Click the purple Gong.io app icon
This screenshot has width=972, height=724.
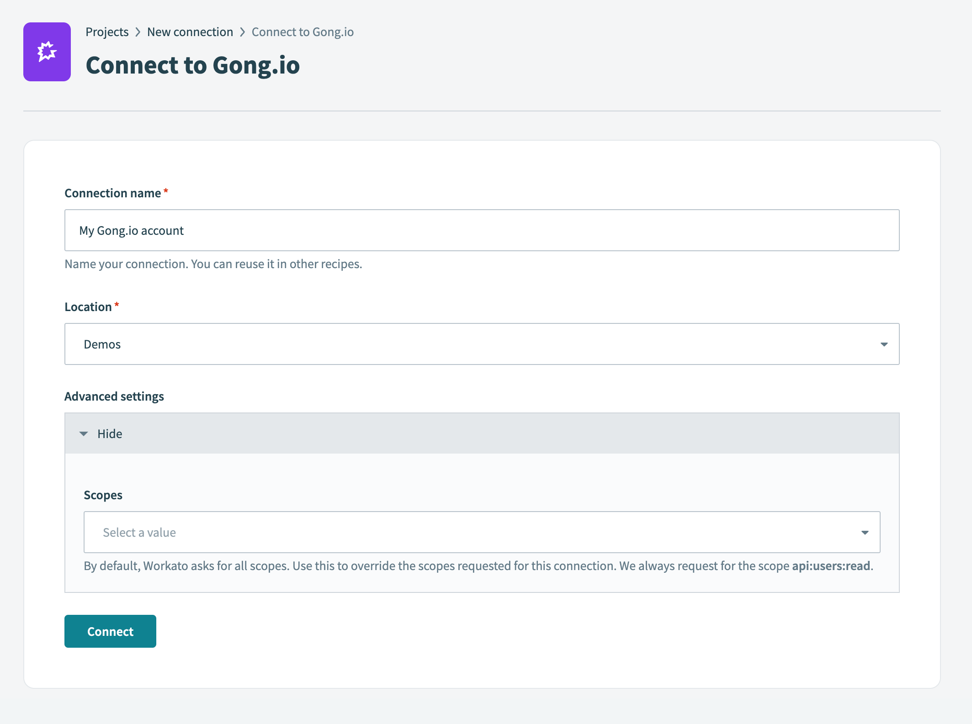[x=47, y=52]
